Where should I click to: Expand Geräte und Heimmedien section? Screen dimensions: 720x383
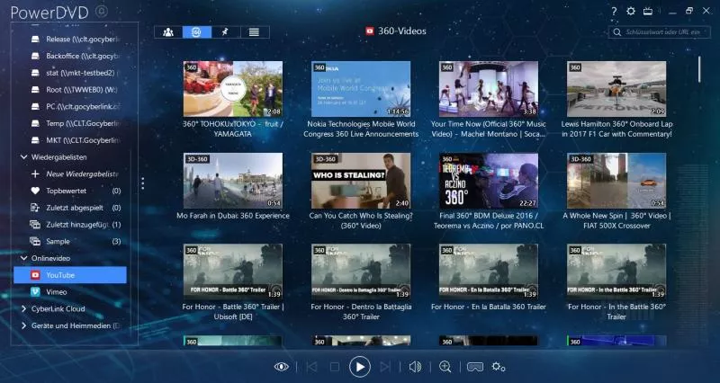pyautogui.click(x=24, y=325)
